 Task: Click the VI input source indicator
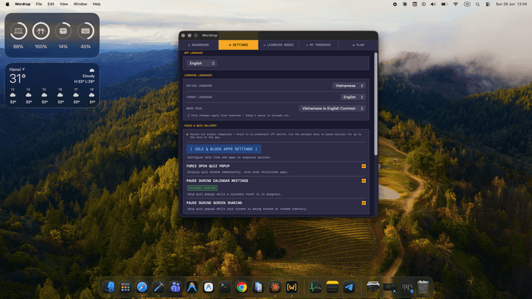[x=467, y=4]
